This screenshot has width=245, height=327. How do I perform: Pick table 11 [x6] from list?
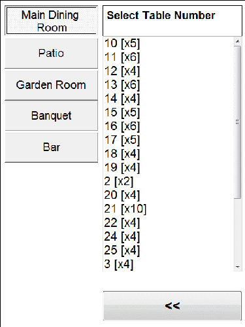169,57
